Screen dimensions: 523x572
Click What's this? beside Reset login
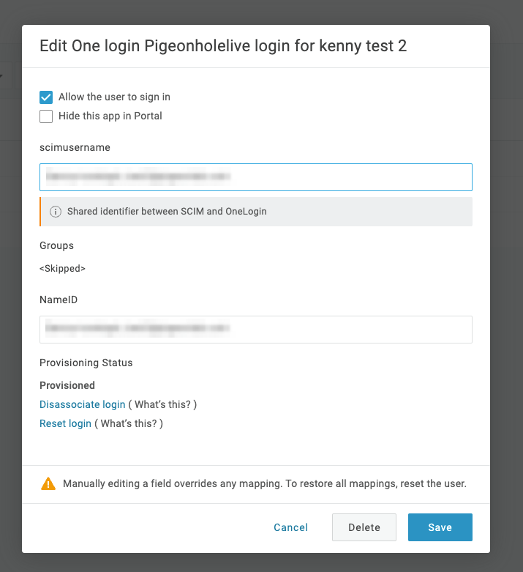click(x=129, y=423)
